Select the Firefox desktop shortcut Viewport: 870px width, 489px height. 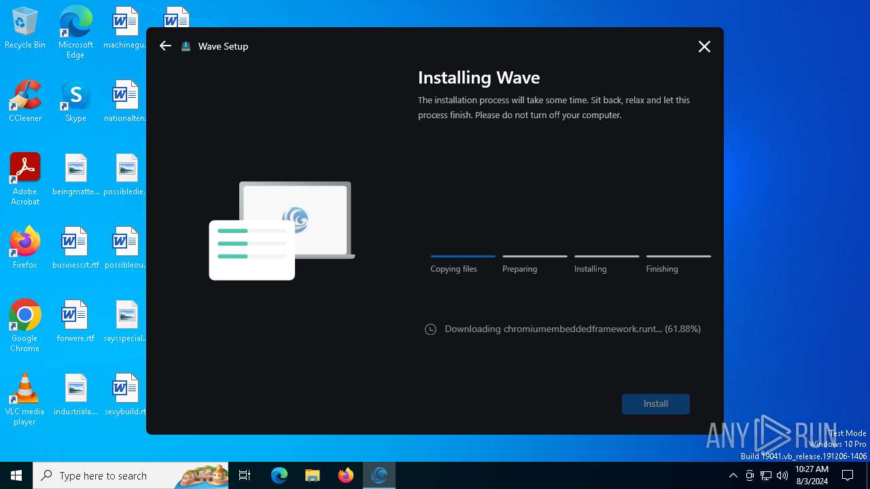click(25, 248)
